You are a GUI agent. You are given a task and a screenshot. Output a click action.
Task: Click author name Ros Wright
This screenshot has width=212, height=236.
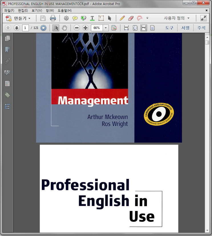click(115, 124)
